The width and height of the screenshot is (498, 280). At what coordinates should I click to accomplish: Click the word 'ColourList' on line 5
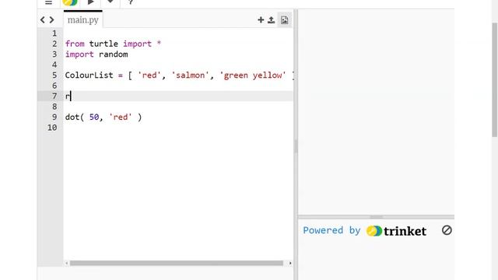tap(89, 75)
